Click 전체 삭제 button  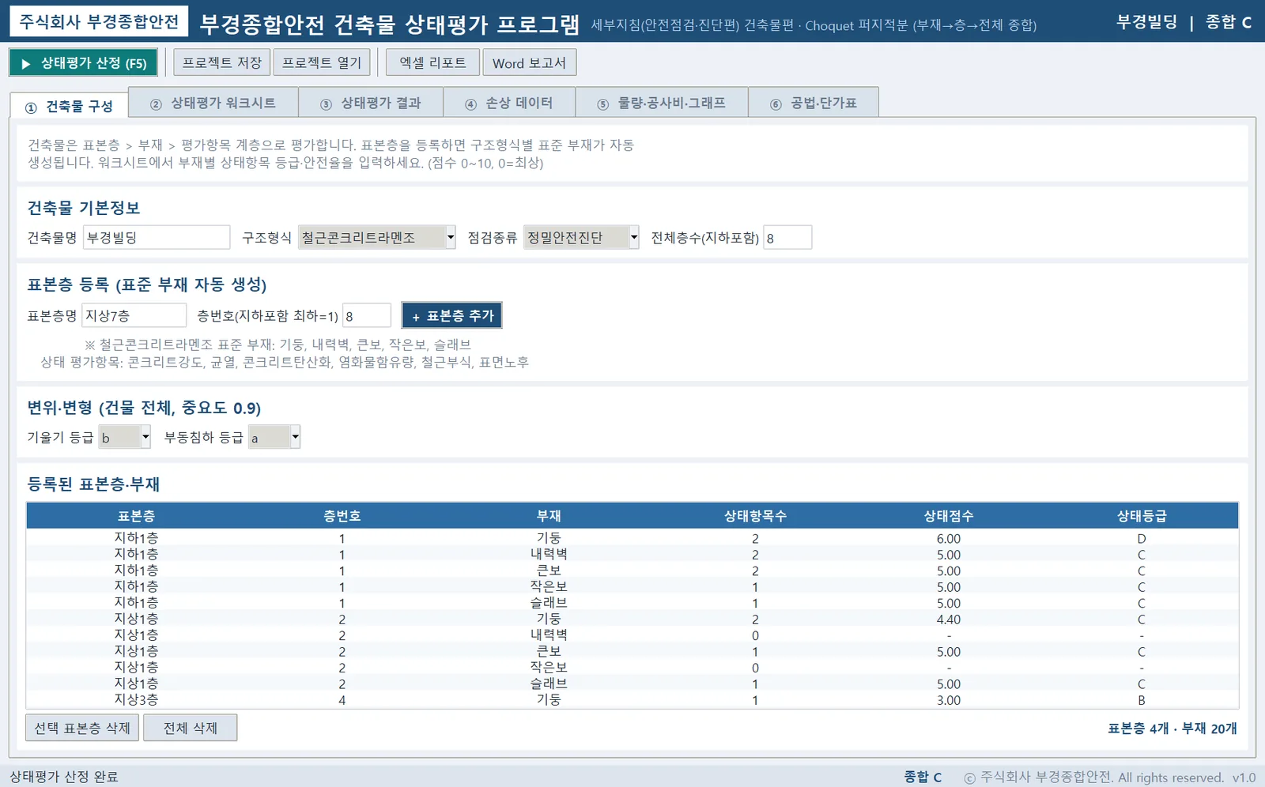click(190, 728)
